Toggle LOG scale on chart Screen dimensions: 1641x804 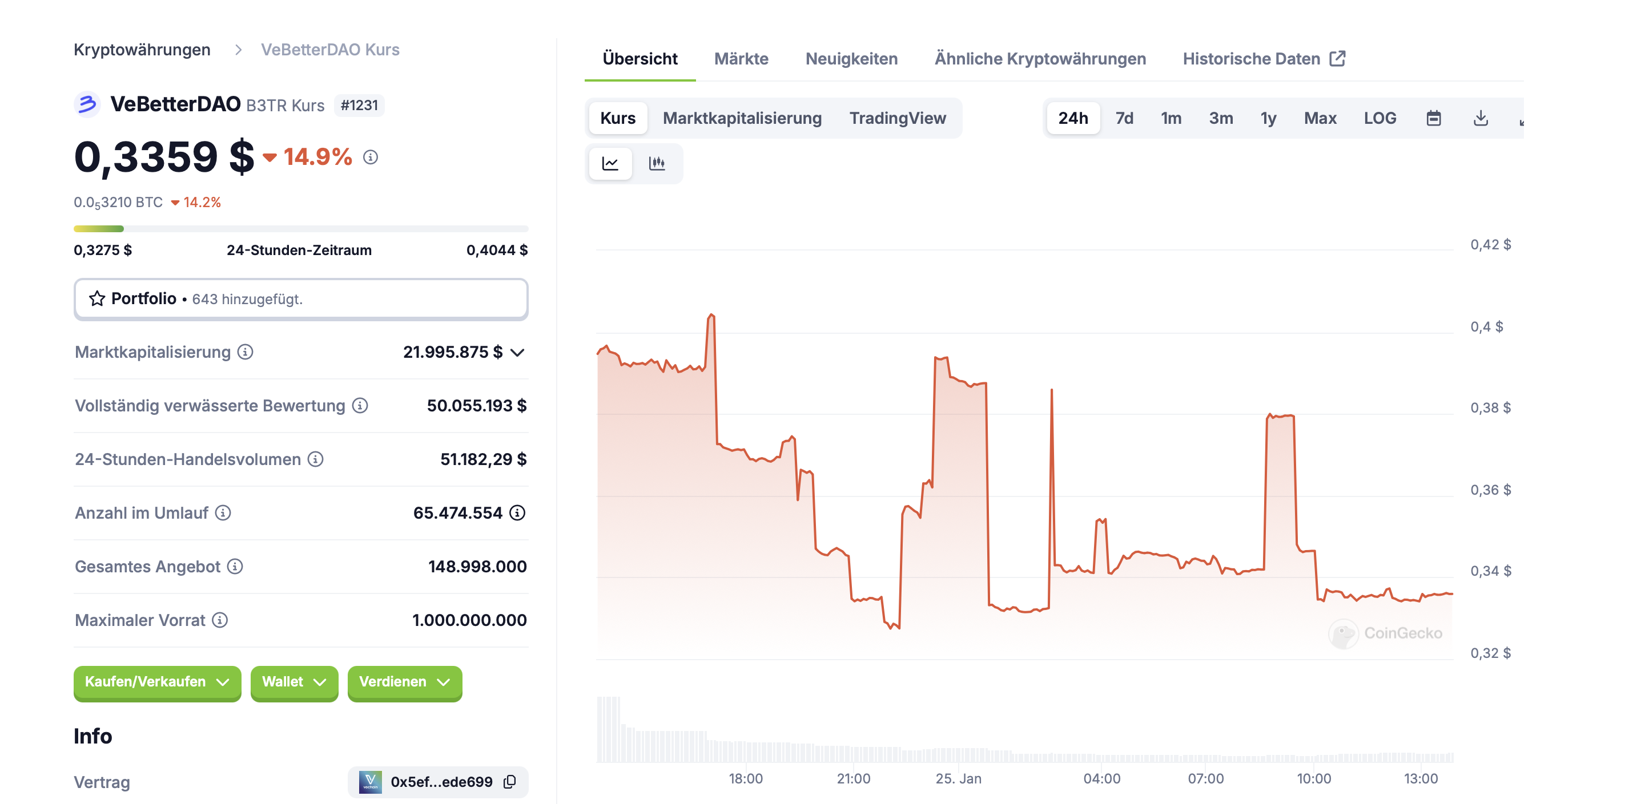(1380, 119)
